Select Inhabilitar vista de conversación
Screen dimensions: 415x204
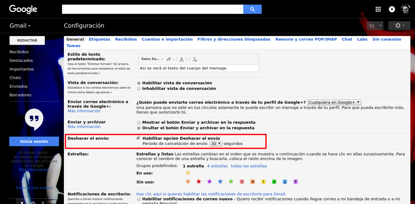[x=139, y=88]
